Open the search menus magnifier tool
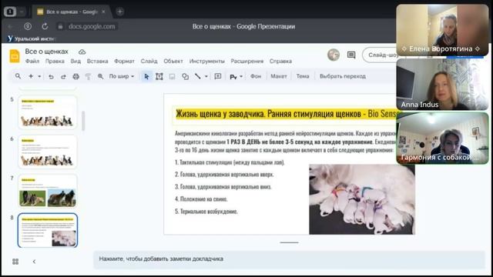 (x=18, y=76)
